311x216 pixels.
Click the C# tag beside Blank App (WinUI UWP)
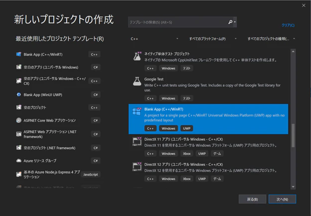tap(96, 95)
